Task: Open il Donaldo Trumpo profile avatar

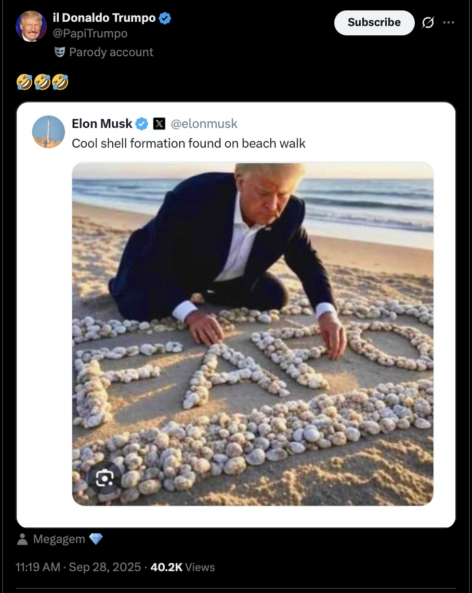Action: pyautogui.click(x=31, y=26)
